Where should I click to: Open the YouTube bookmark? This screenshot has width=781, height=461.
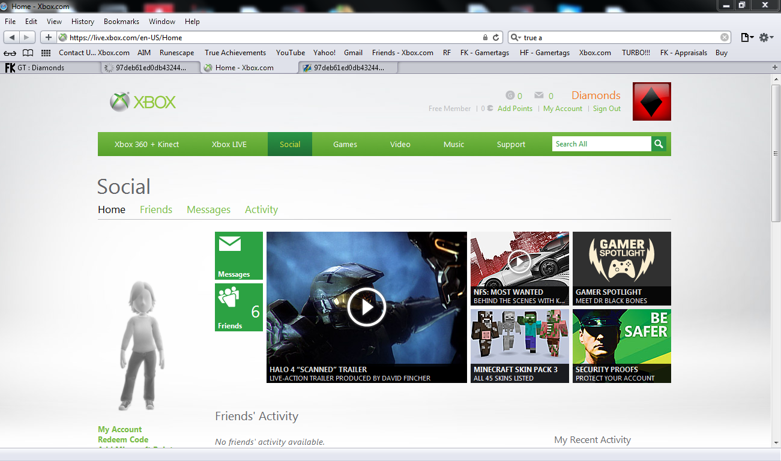(291, 53)
